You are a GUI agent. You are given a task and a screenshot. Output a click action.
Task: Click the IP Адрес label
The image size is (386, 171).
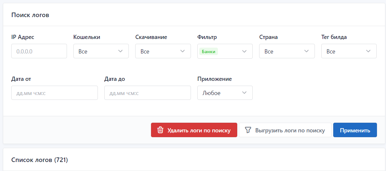23,37
